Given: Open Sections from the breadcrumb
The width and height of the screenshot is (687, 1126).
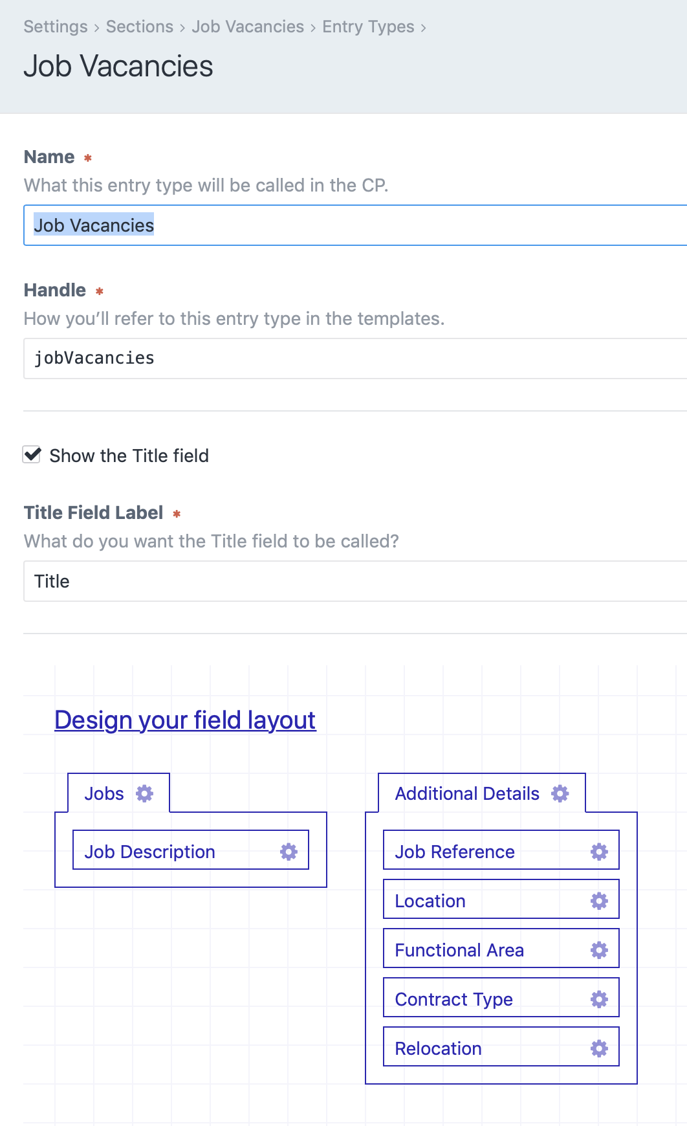Looking at the screenshot, I should click(x=139, y=27).
